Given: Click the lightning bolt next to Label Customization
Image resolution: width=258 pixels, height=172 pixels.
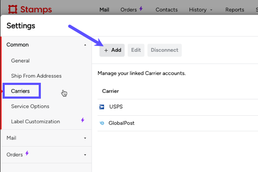Looking at the screenshot, I should 83,120.
